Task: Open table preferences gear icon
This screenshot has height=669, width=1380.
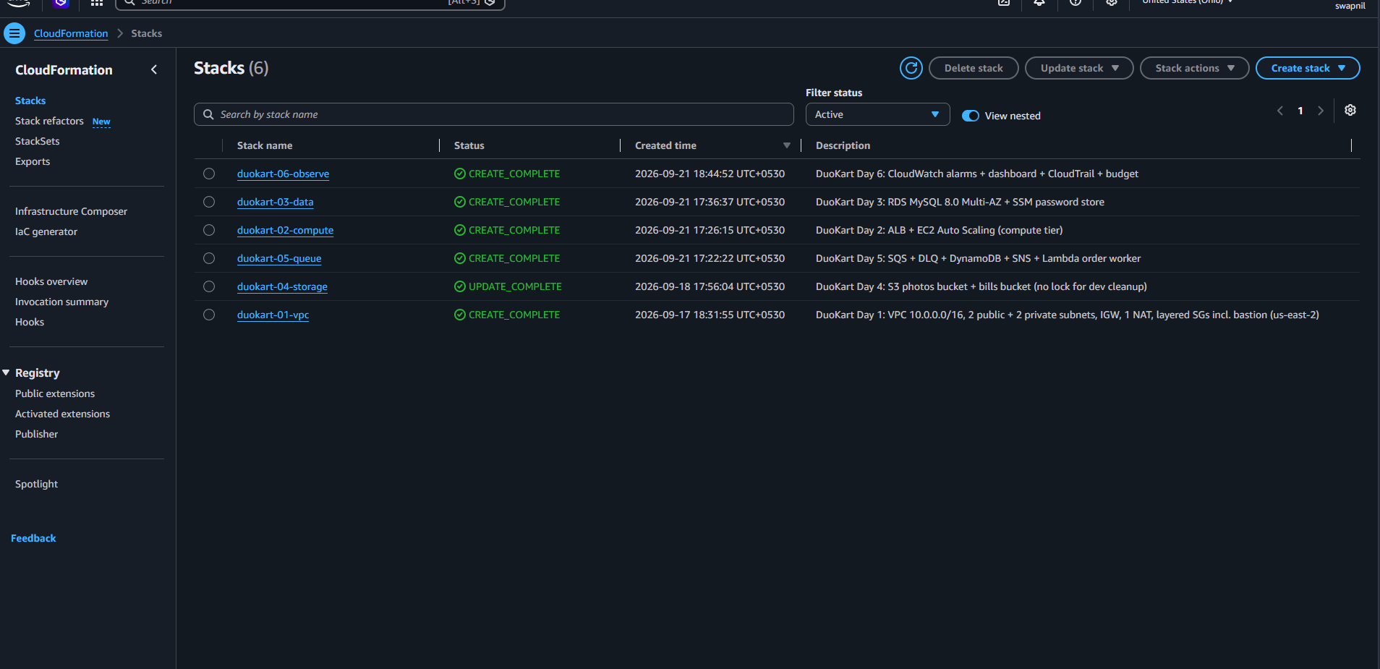Action: (1350, 110)
